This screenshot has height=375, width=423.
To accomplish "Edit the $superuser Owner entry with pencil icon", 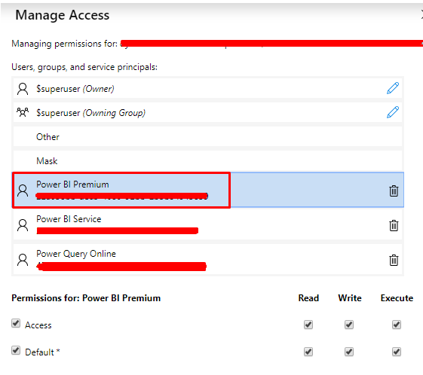I will 393,88.
